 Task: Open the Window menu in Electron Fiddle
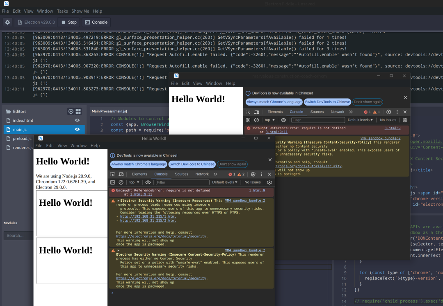click(x=45, y=11)
